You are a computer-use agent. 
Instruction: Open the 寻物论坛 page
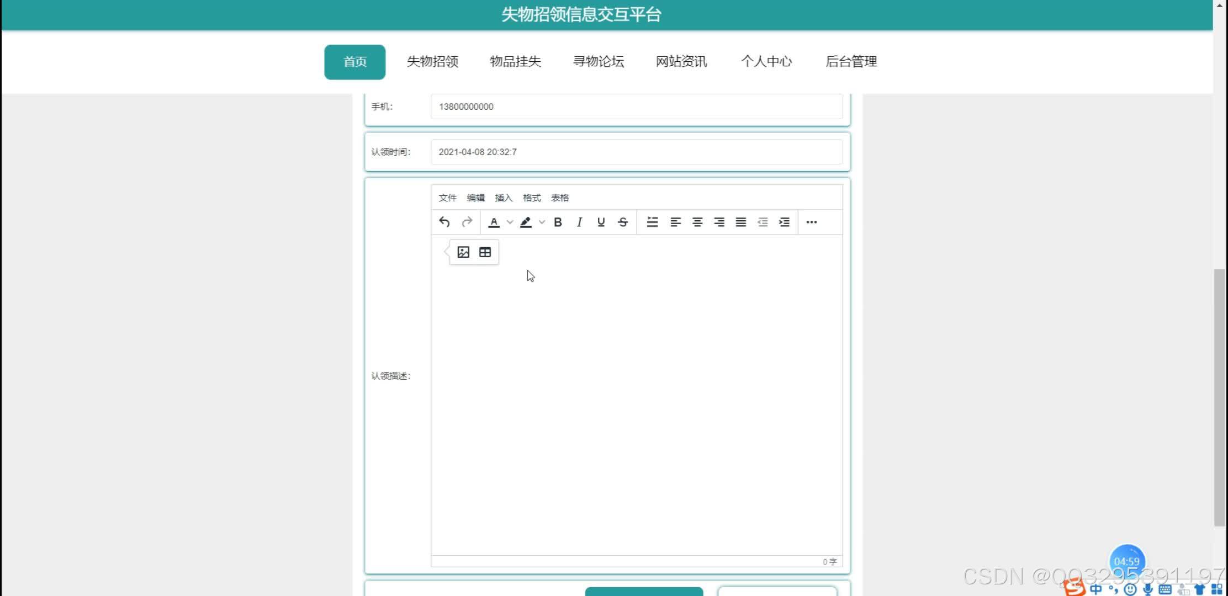click(599, 61)
